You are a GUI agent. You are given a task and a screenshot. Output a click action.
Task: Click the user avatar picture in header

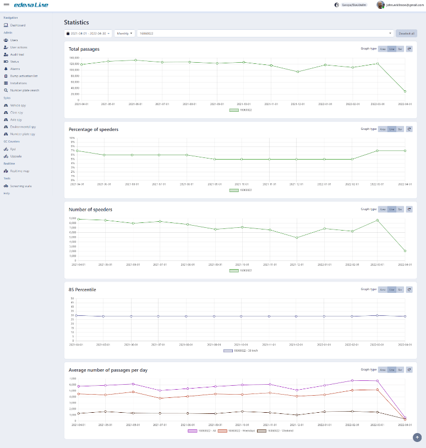(380, 5)
